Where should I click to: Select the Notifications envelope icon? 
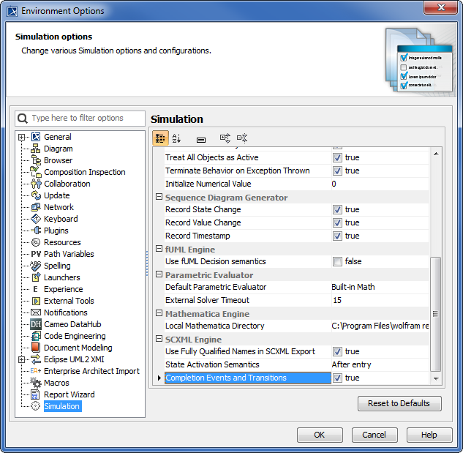tap(36, 312)
